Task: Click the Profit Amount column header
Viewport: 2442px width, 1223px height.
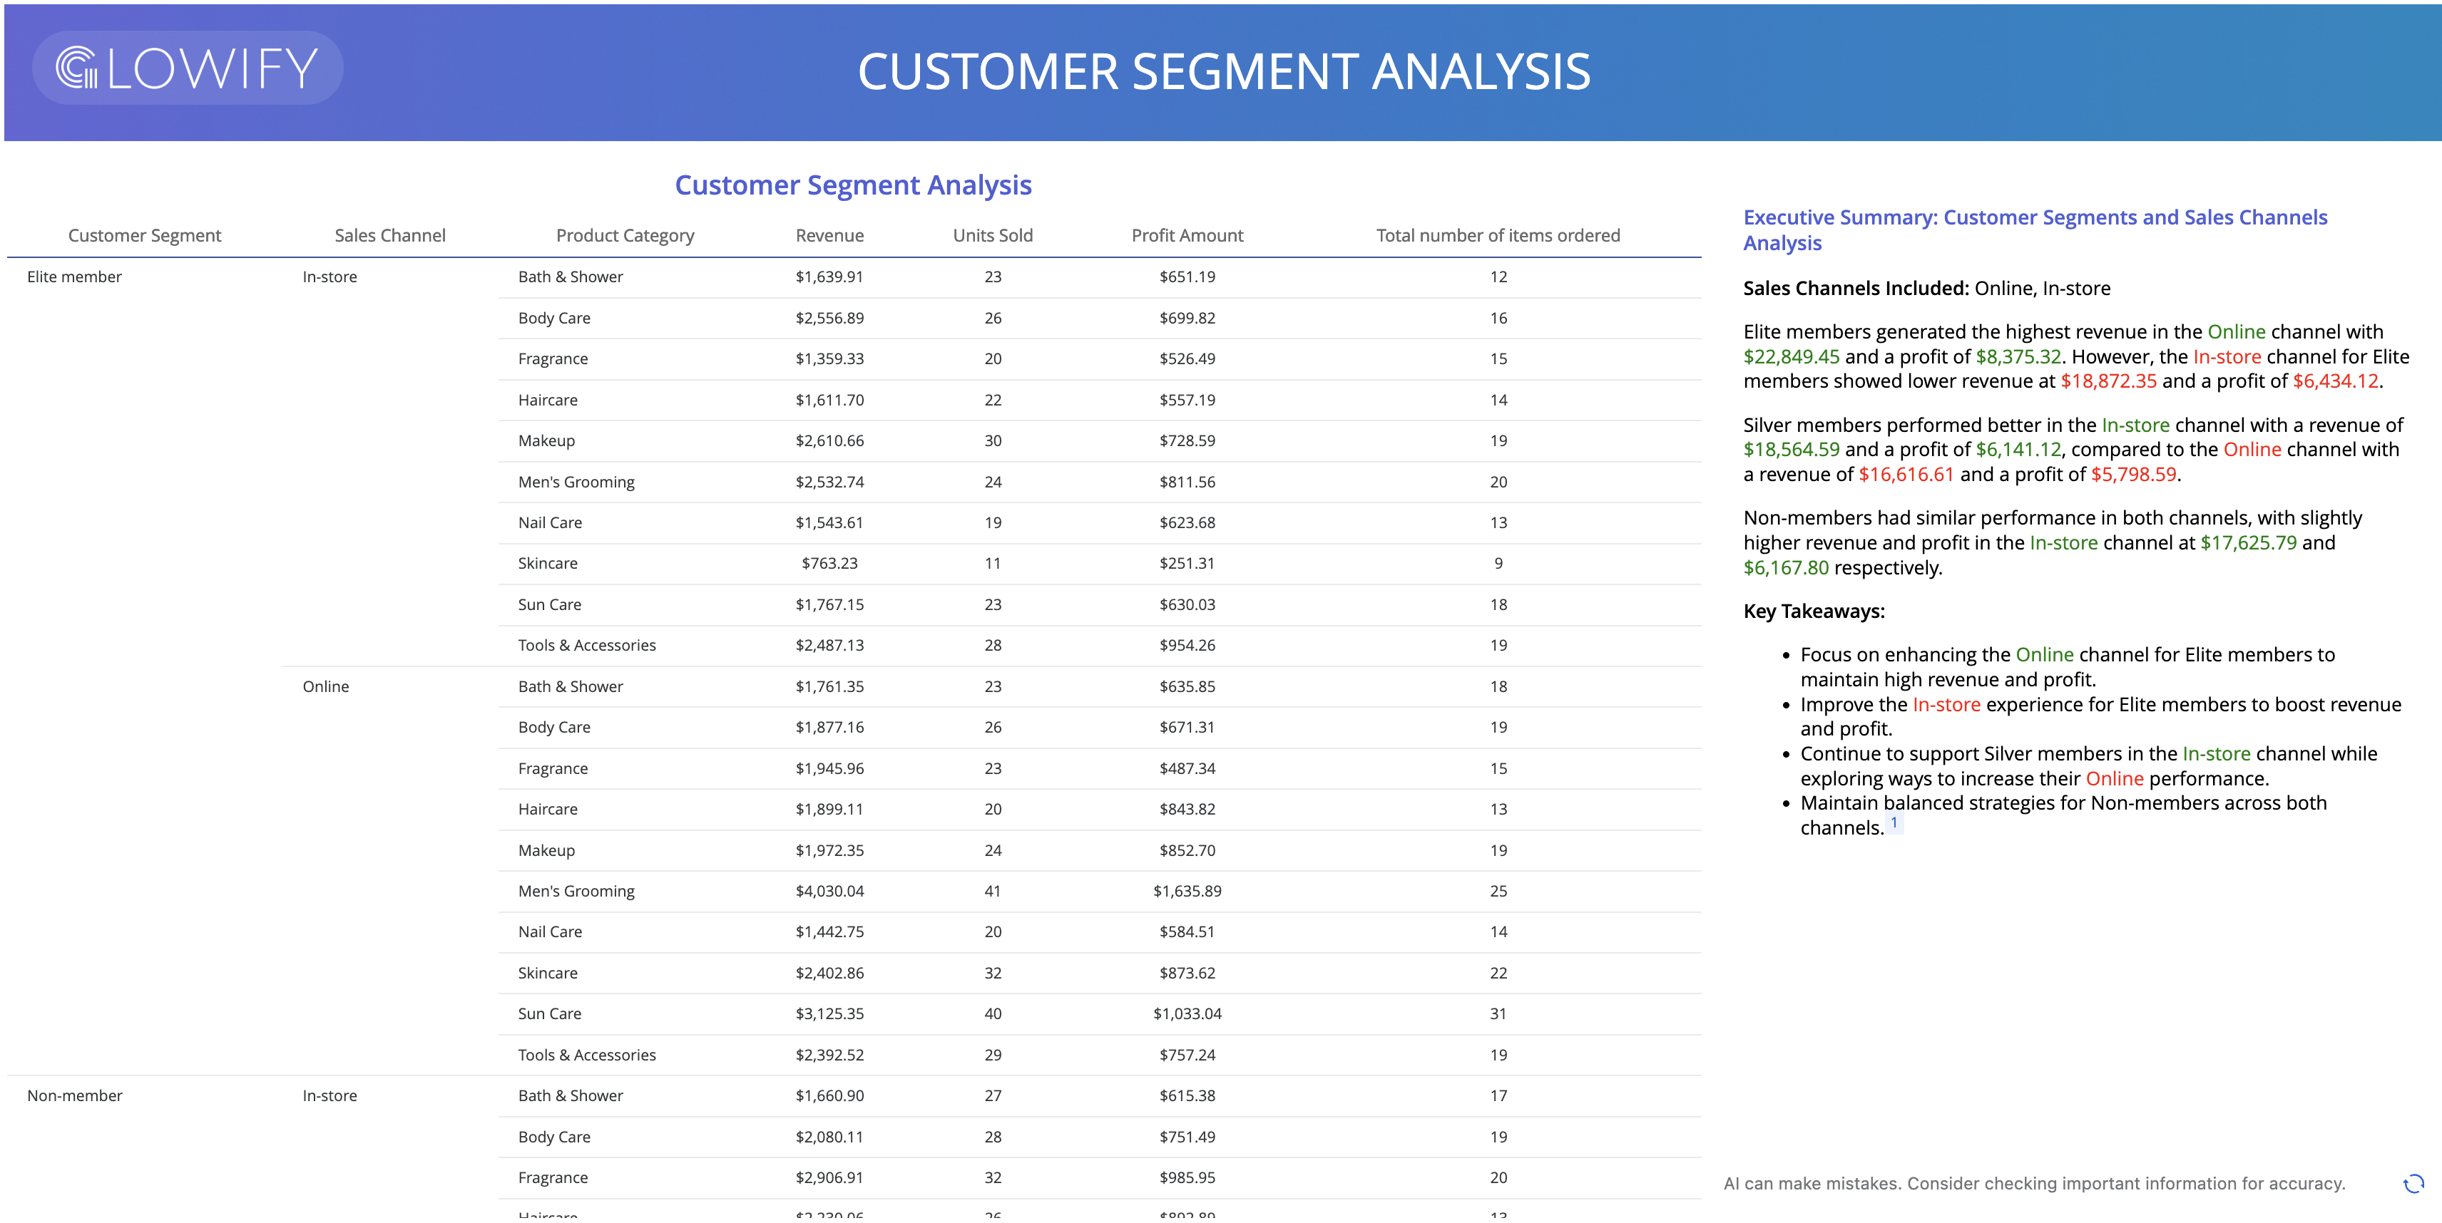Action: point(1187,235)
